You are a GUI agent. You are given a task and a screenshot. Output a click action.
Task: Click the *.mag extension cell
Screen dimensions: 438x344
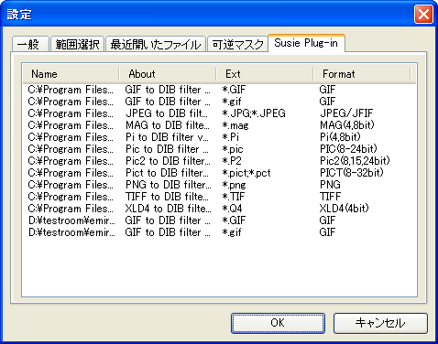(x=235, y=125)
